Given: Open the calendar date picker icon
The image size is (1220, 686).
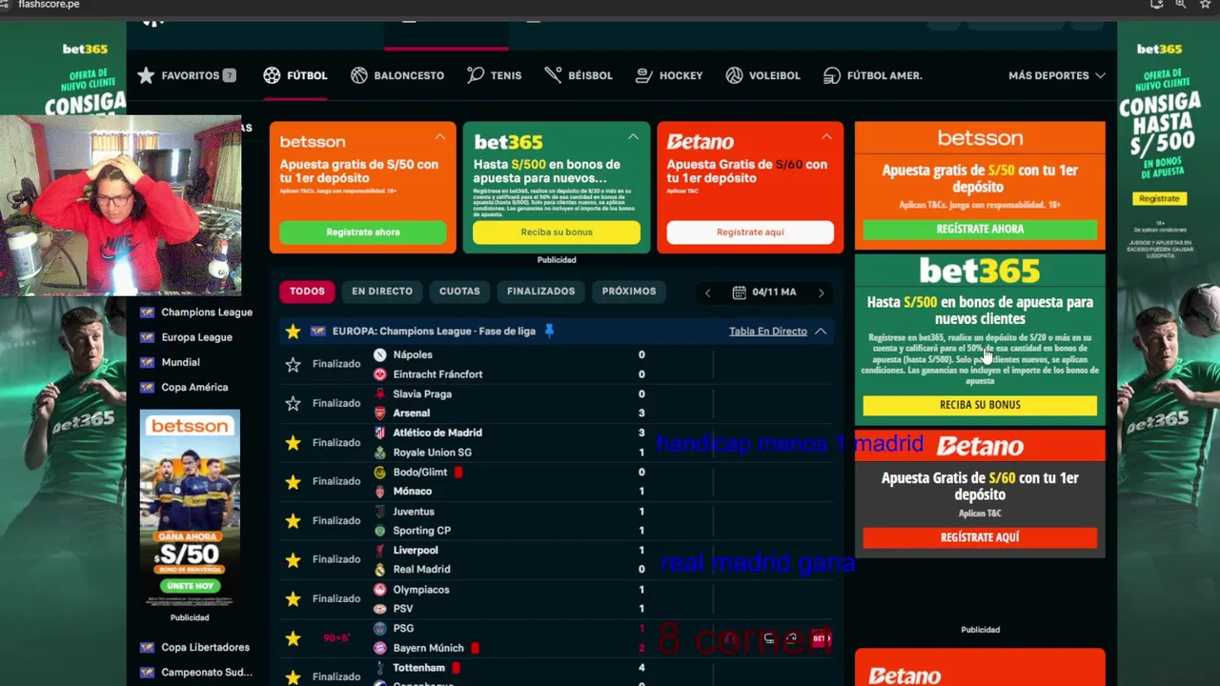Looking at the screenshot, I should pos(739,293).
